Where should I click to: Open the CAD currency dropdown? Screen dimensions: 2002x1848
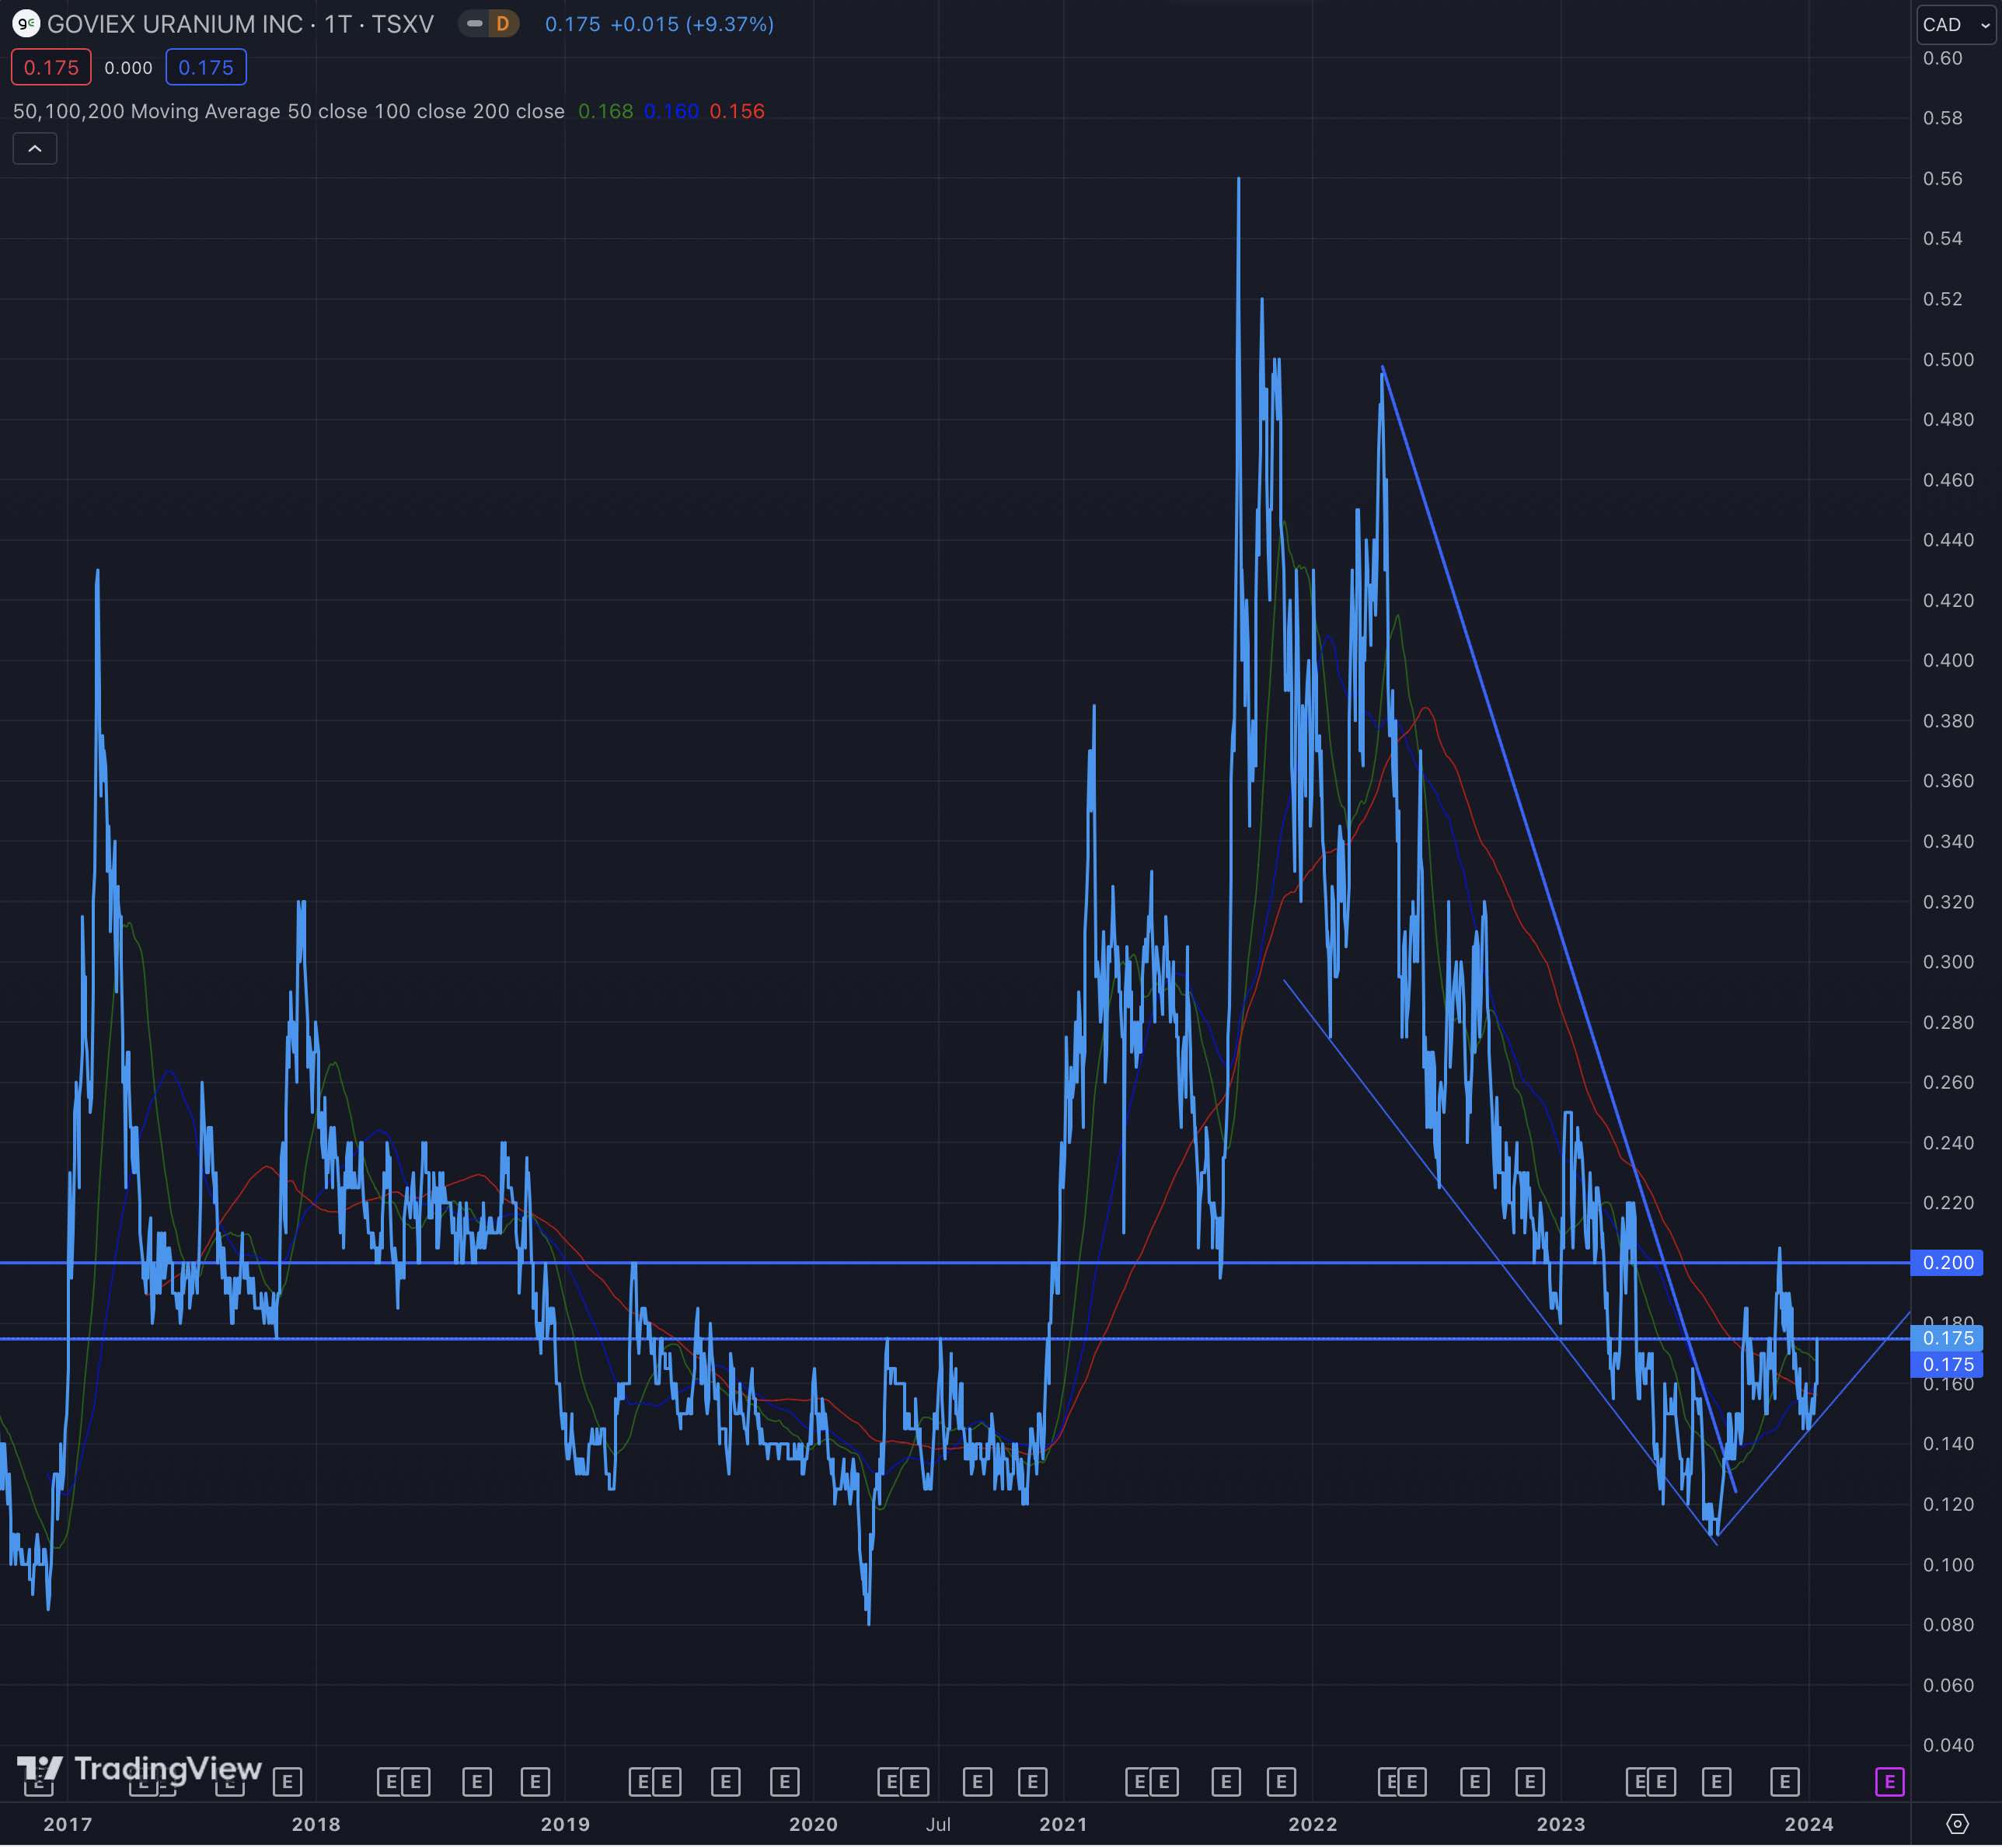(1955, 24)
